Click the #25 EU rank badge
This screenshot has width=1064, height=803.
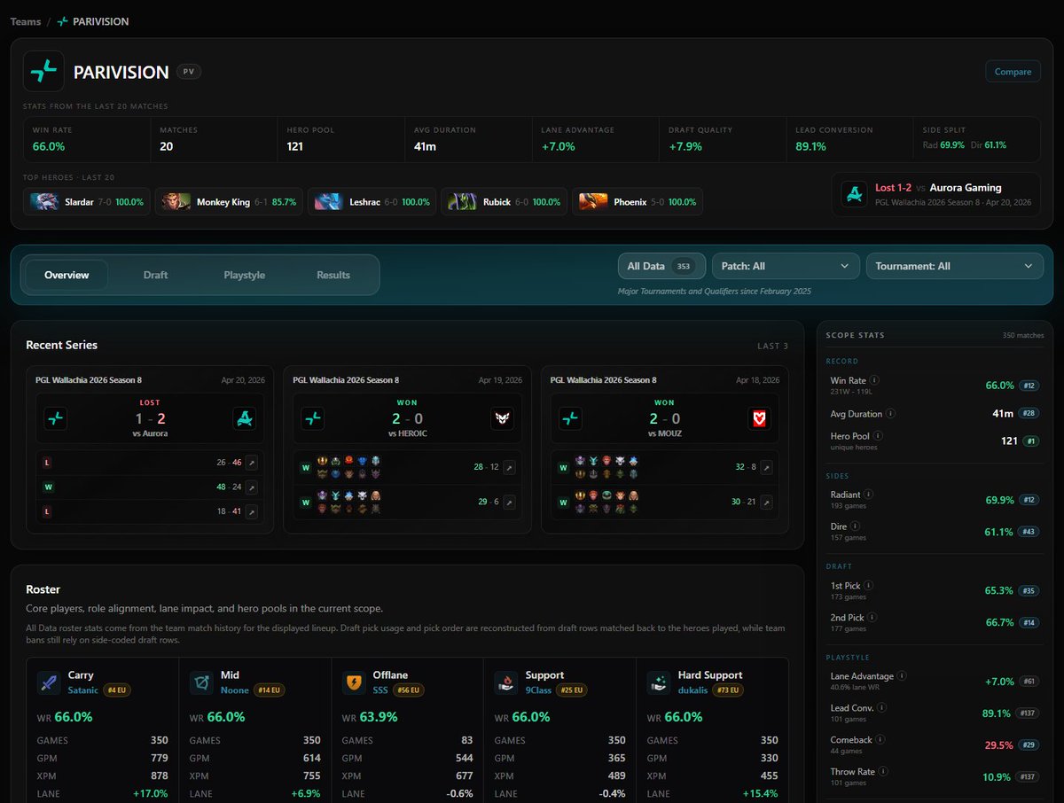573,690
